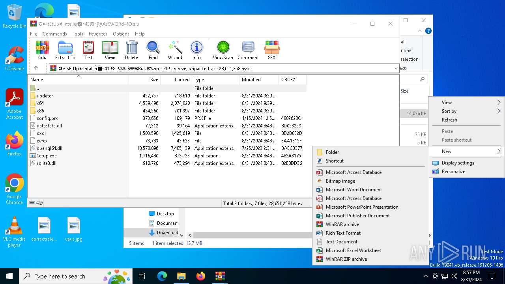Start VirusScan from the toolbar
Screen dimensions: 505x284
[x=223, y=50]
